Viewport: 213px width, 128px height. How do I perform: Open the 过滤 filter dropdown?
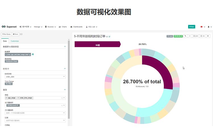35,121
